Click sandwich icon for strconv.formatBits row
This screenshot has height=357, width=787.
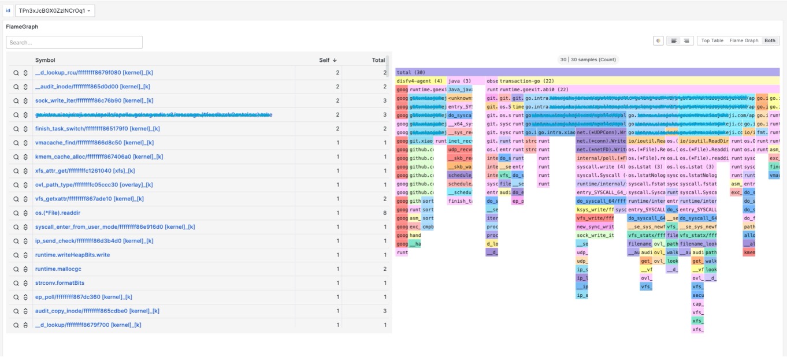(25, 283)
